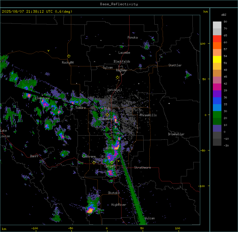Click the Lake Louise label
Image resolution: width=238 pixels, height=232 pixels.
click(x=5, y=133)
